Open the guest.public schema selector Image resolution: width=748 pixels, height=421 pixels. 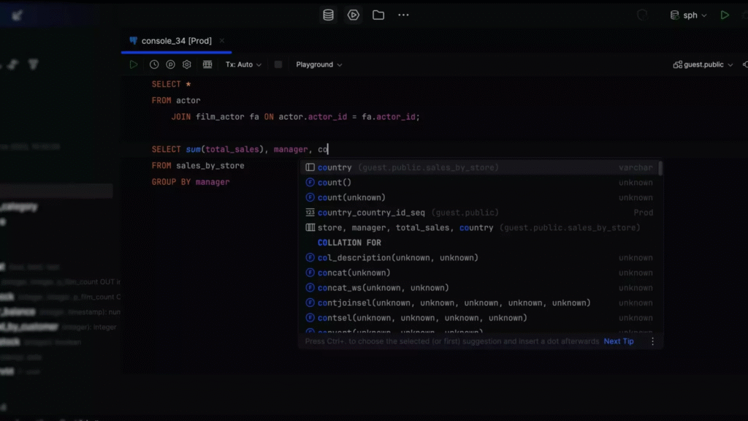[x=703, y=64]
